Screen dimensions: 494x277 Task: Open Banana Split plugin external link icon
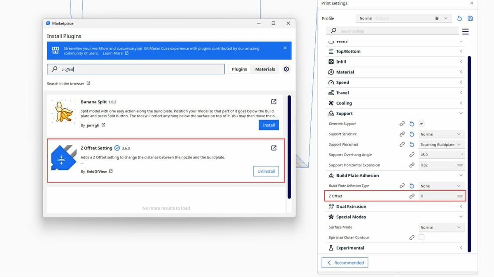[274, 102]
